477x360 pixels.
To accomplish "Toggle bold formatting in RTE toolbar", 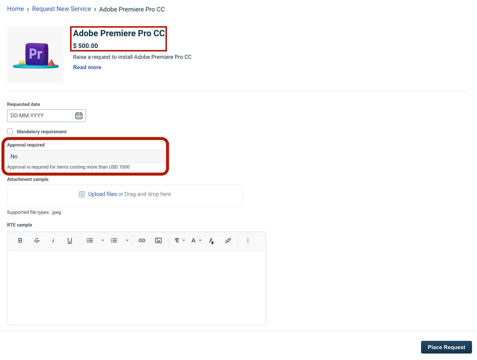I will [x=20, y=241].
